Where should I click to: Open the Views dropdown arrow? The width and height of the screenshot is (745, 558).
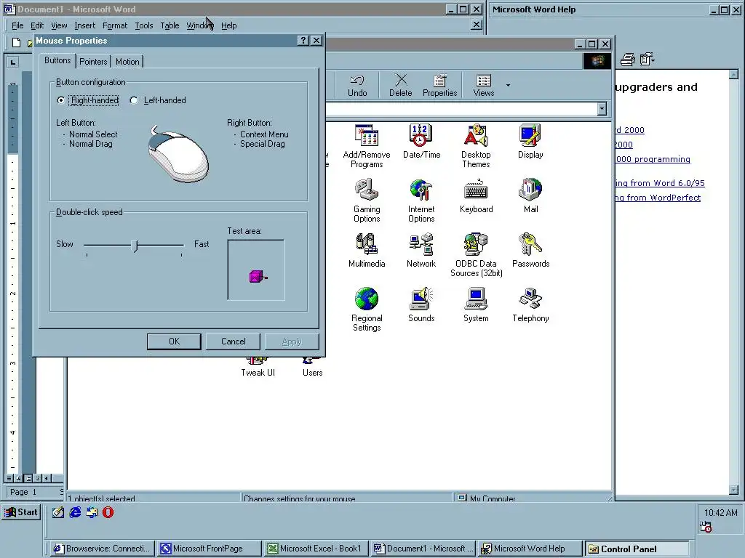pyautogui.click(x=508, y=86)
